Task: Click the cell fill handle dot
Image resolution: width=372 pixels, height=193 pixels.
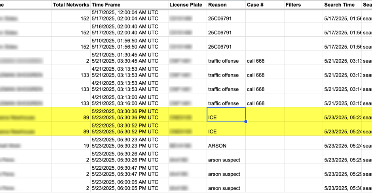Action: click(x=245, y=122)
